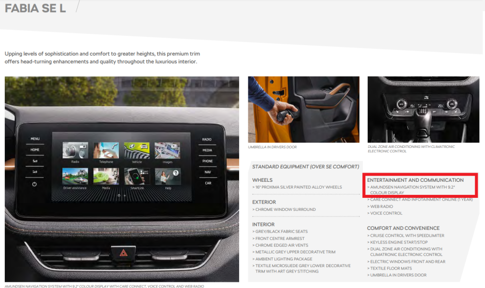Click the MEDIA key on the display's right side

click(207, 150)
